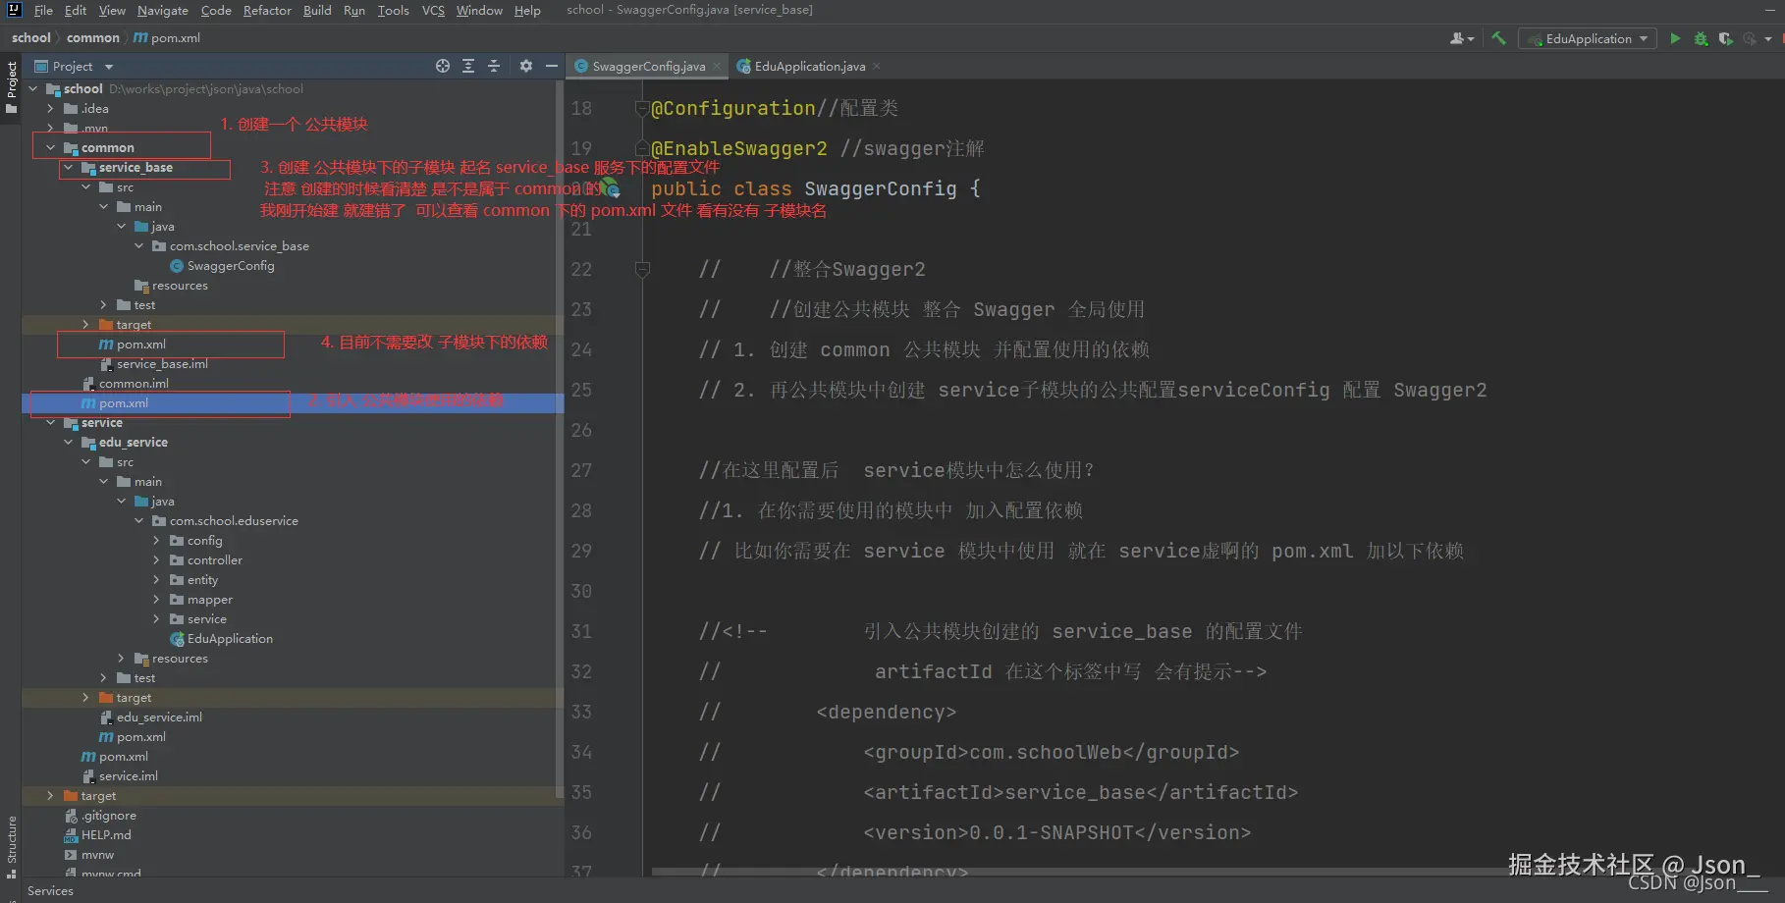Select SwaggerConfig class in the tree
The height and width of the screenshot is (903, 1785).
click(x=222, y=266)
